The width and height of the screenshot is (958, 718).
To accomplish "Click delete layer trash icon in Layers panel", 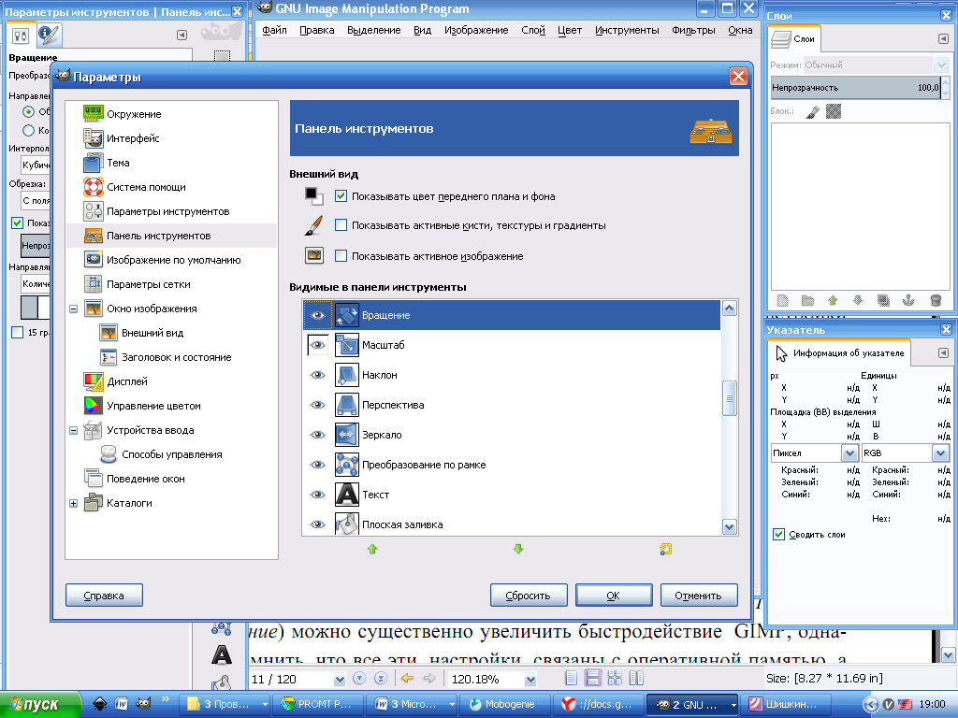I will pyautogui.click(x=936, y=300).
